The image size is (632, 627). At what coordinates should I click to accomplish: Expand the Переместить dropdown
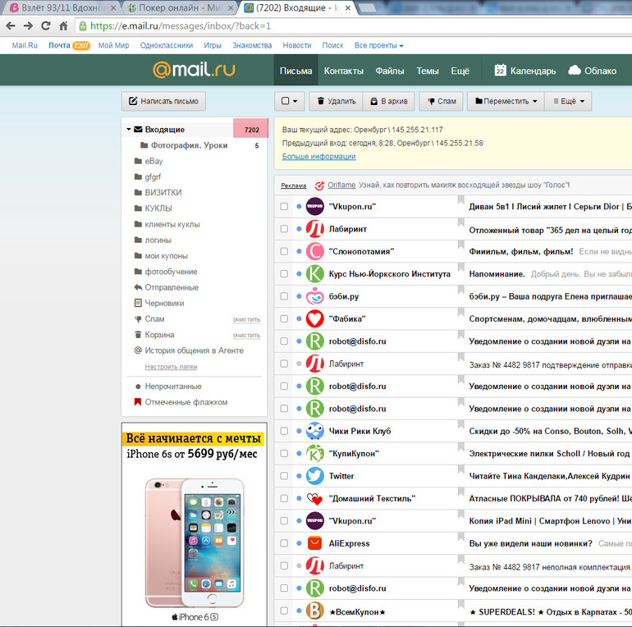pos(506,101)
